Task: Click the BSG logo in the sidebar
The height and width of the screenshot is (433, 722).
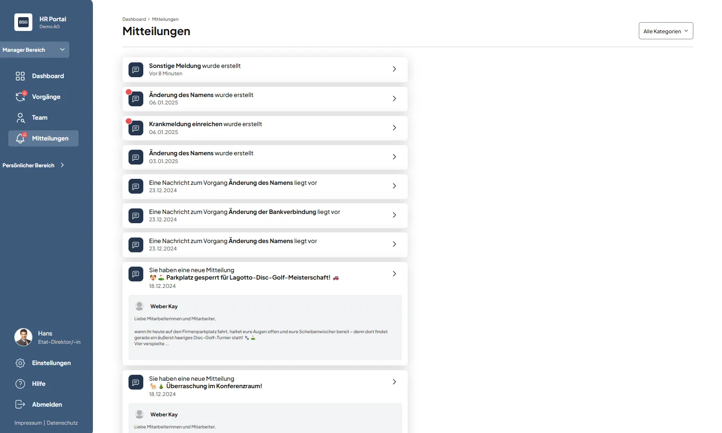Action: pyautogui.click(x=23, y=22)
